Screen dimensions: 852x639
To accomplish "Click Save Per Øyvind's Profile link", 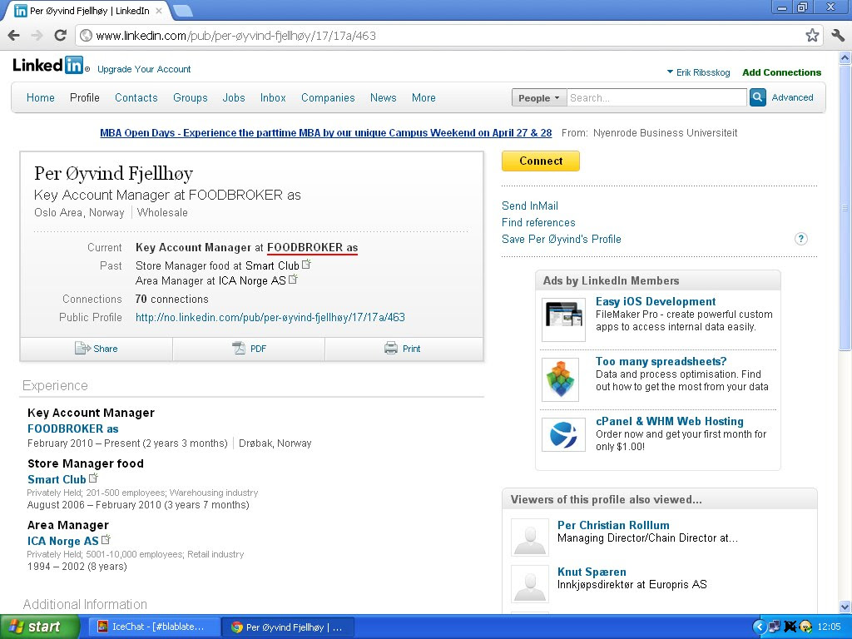I will click(562, 239).
